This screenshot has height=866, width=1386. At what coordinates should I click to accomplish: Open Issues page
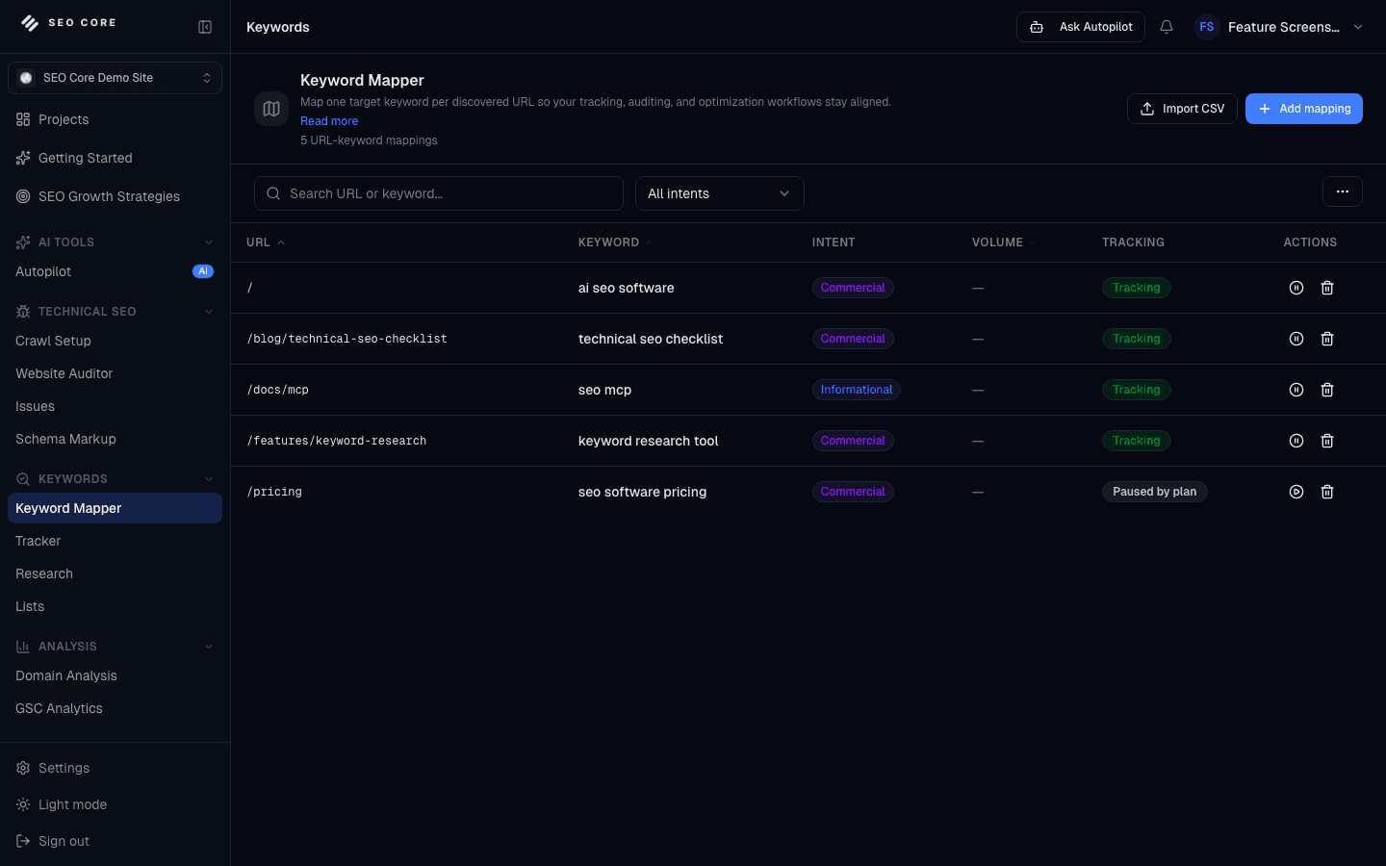click(115, 406)
